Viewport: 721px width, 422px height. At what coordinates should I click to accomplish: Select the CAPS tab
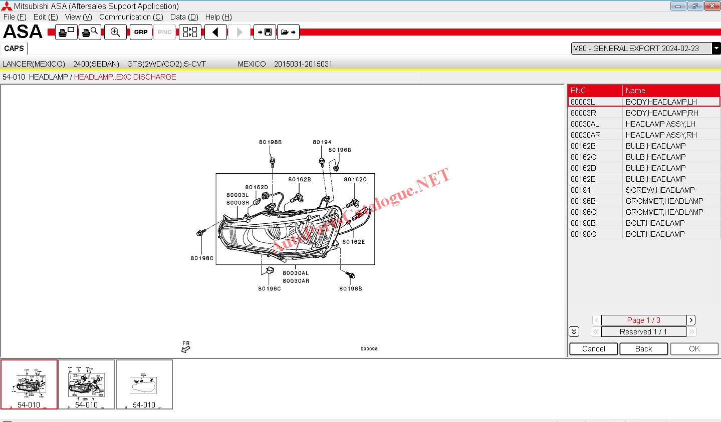[x=14, y=49]
